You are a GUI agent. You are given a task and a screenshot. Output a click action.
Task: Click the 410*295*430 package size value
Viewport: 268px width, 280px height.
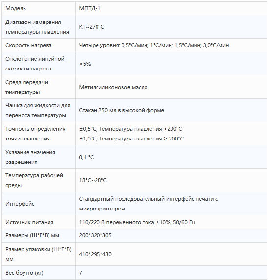pos(95,254)
